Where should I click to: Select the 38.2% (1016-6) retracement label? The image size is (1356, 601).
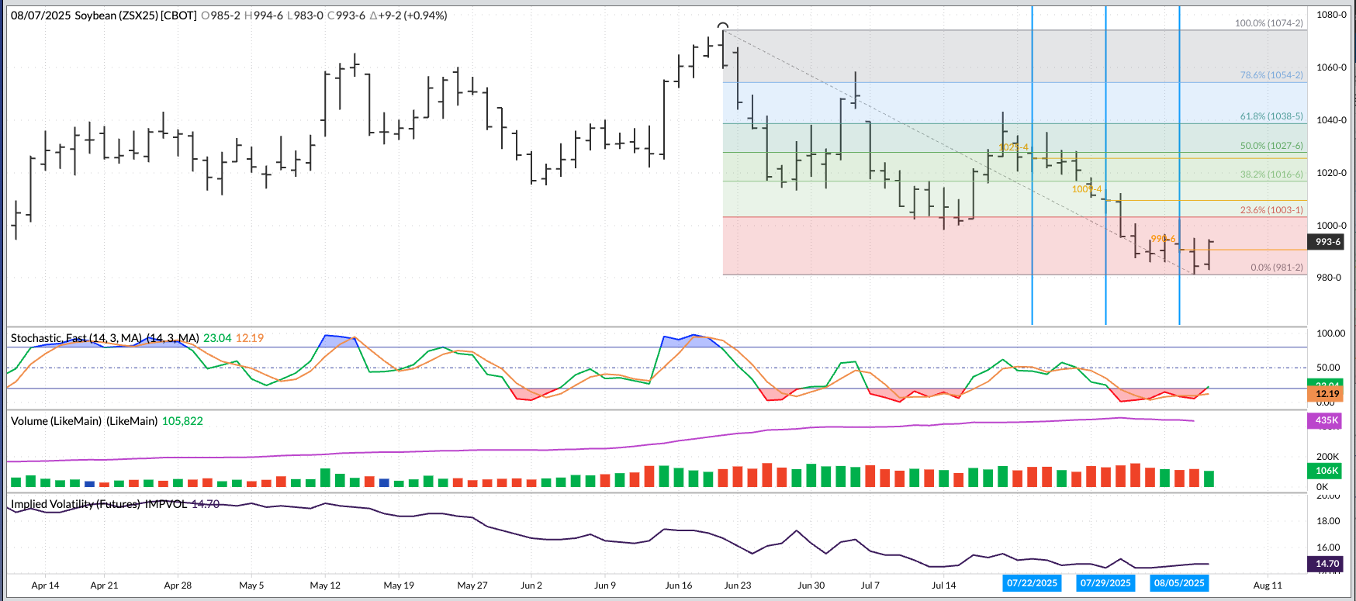[x=1271, y=174]
